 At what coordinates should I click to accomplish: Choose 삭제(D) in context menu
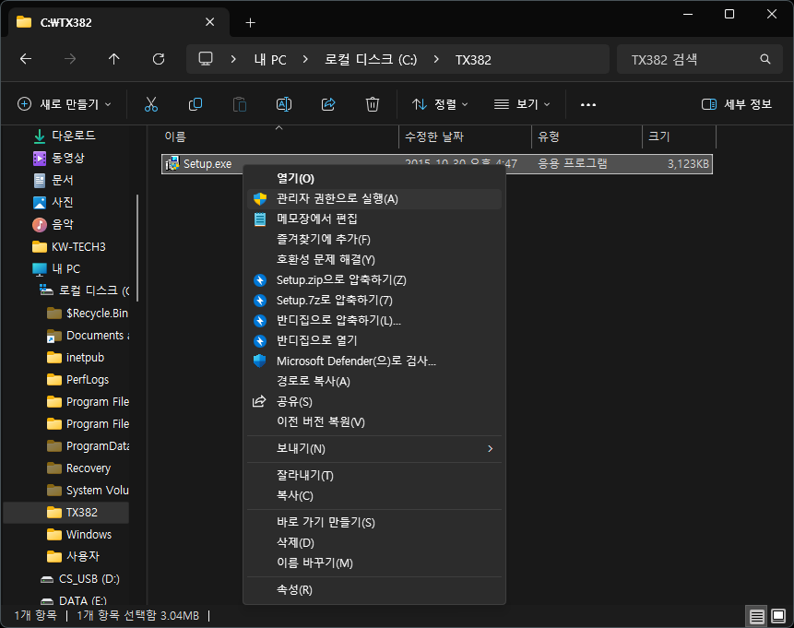click(374, 543)
